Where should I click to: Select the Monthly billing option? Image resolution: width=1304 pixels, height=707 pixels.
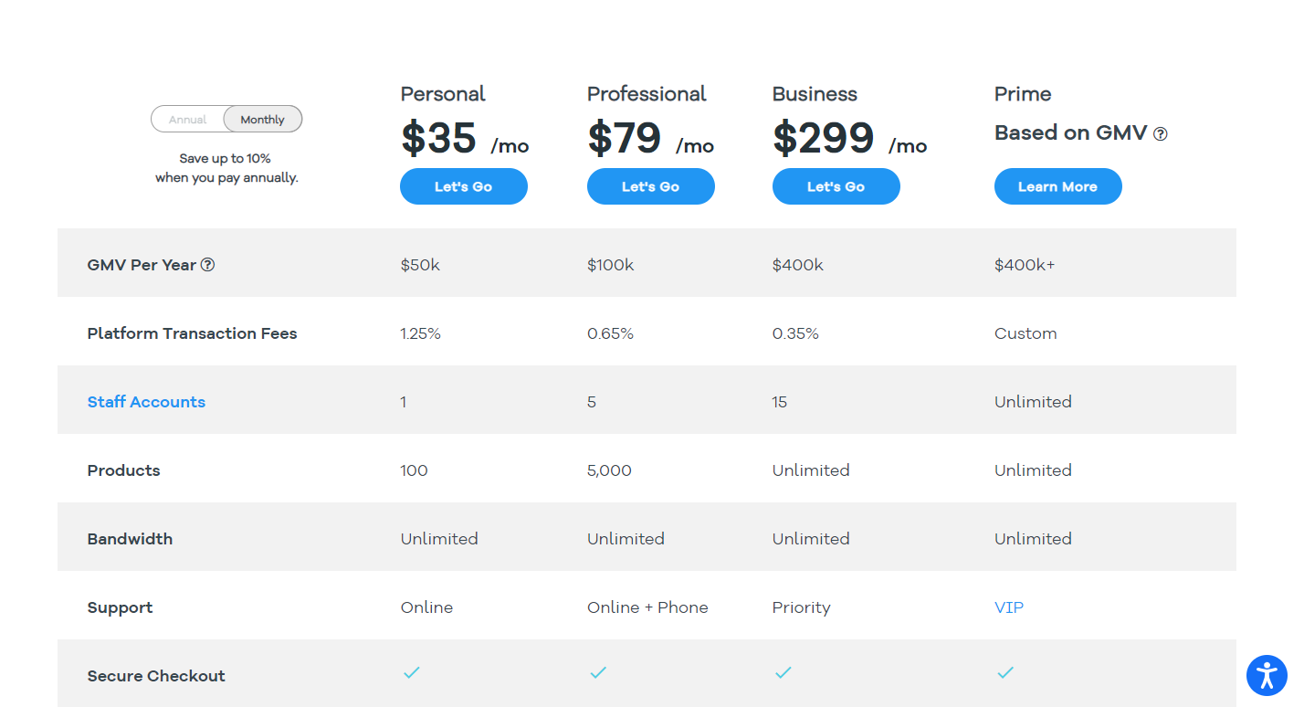pos(263,120)
